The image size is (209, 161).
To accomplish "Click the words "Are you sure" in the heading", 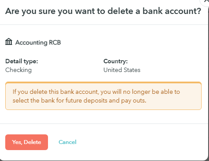I will tap(31, 11).
